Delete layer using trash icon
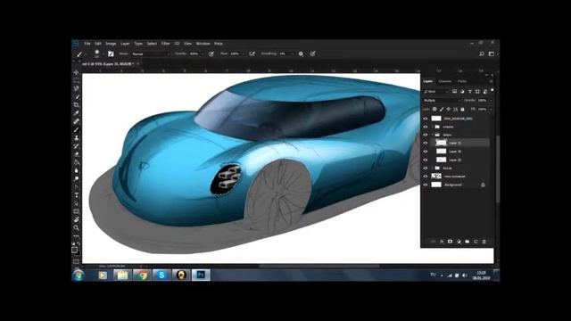Image resolution: width=571 pixels, height=321 pixels. click(484, 242)
